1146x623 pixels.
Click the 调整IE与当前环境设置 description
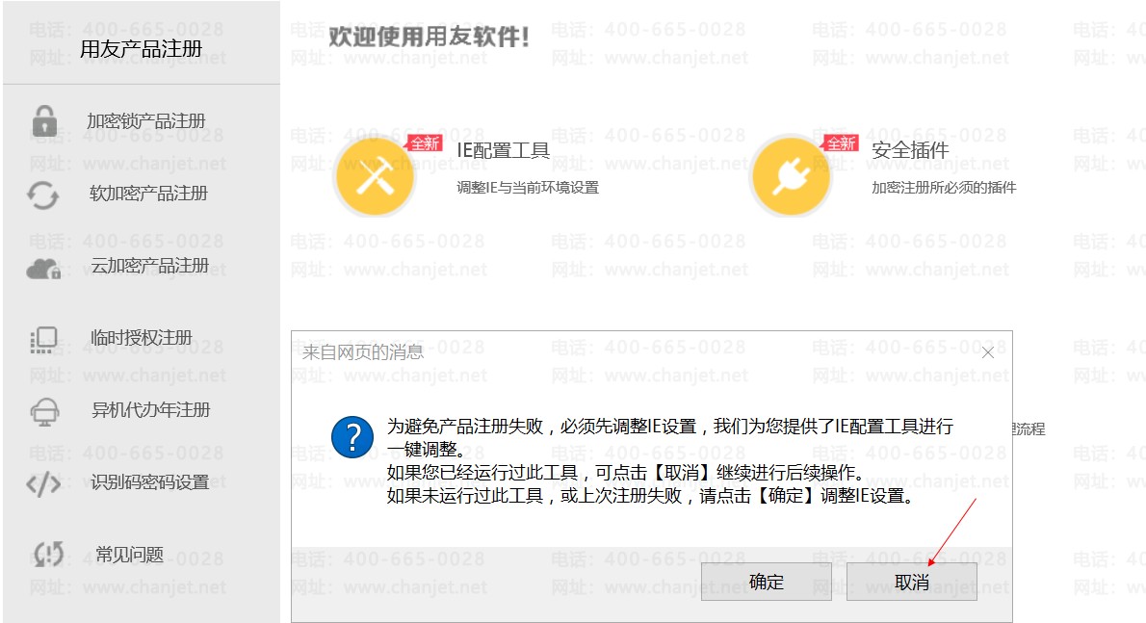tap(528, 188)
